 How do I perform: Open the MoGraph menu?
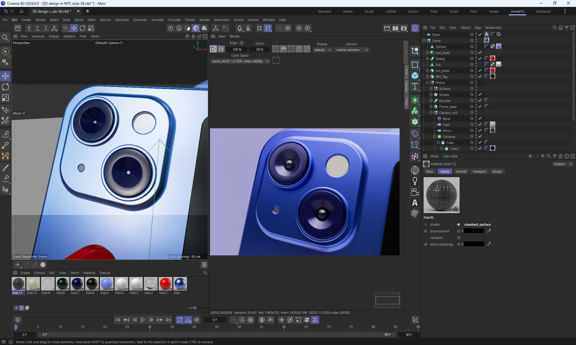pos(122,20)
